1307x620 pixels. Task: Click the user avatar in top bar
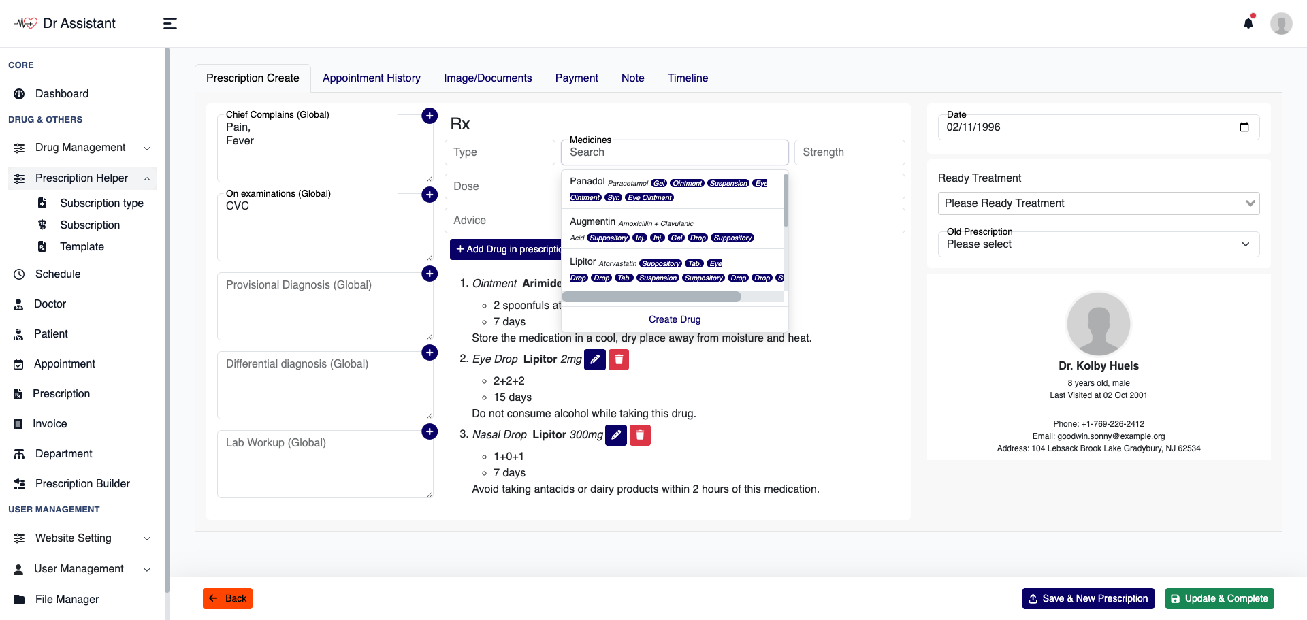pos(1280,24)
